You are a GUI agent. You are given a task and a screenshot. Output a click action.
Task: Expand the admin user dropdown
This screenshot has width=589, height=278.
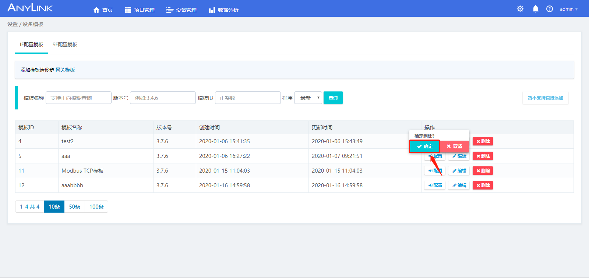569,9
